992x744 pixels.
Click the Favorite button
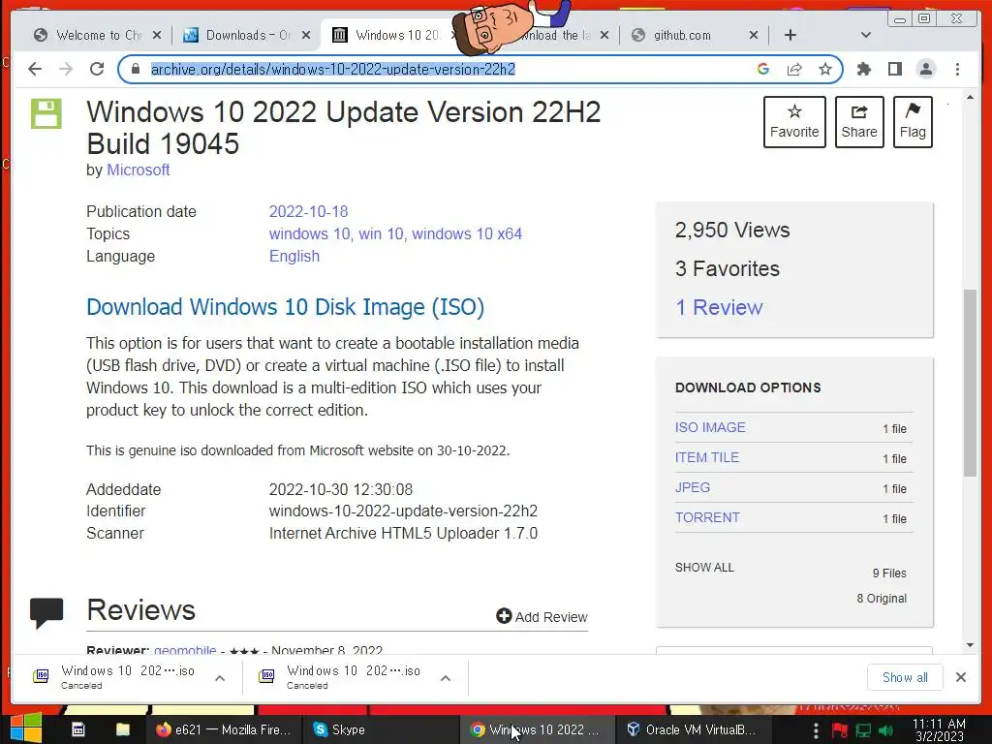tap(794, 122)
